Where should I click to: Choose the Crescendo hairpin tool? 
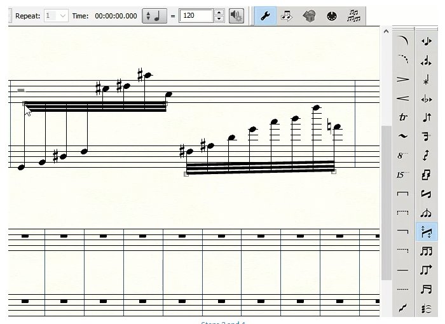coord(402,98)
